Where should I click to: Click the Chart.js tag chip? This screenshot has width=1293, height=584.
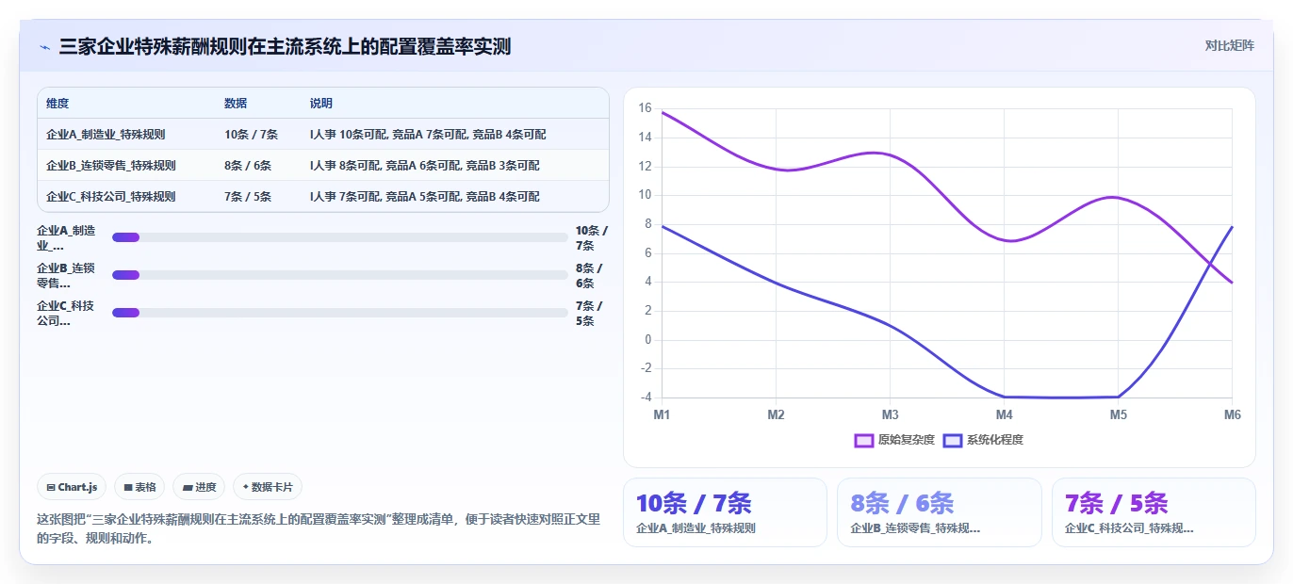pos(73,487)
